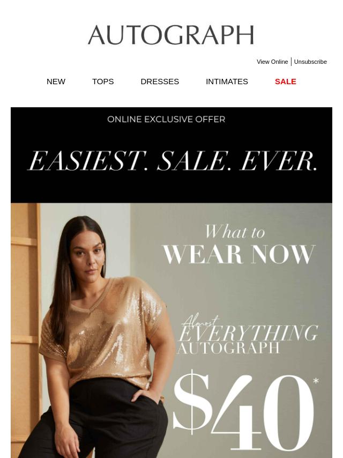
Task: Open the INTIMATES category
Action: (227, 82)
